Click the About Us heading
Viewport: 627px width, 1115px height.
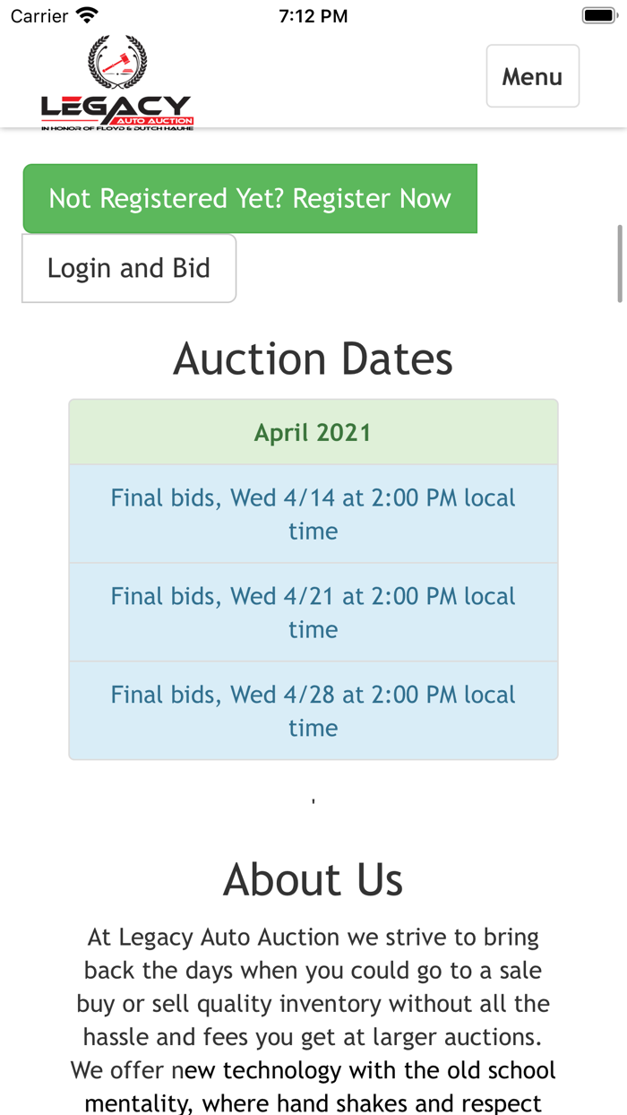[313, 879]
